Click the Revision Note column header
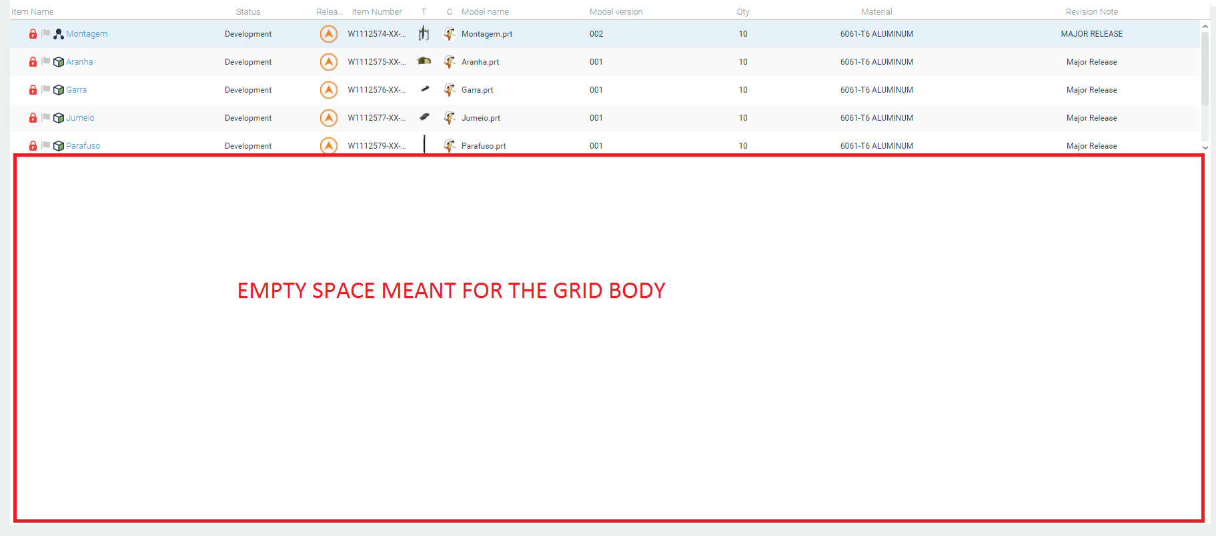The width and height of the screenshot is (1216, 536). coord(1091,12)
